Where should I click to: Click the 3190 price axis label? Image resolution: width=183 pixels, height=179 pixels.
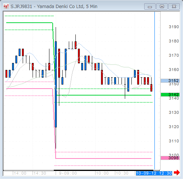pos(174,27)
